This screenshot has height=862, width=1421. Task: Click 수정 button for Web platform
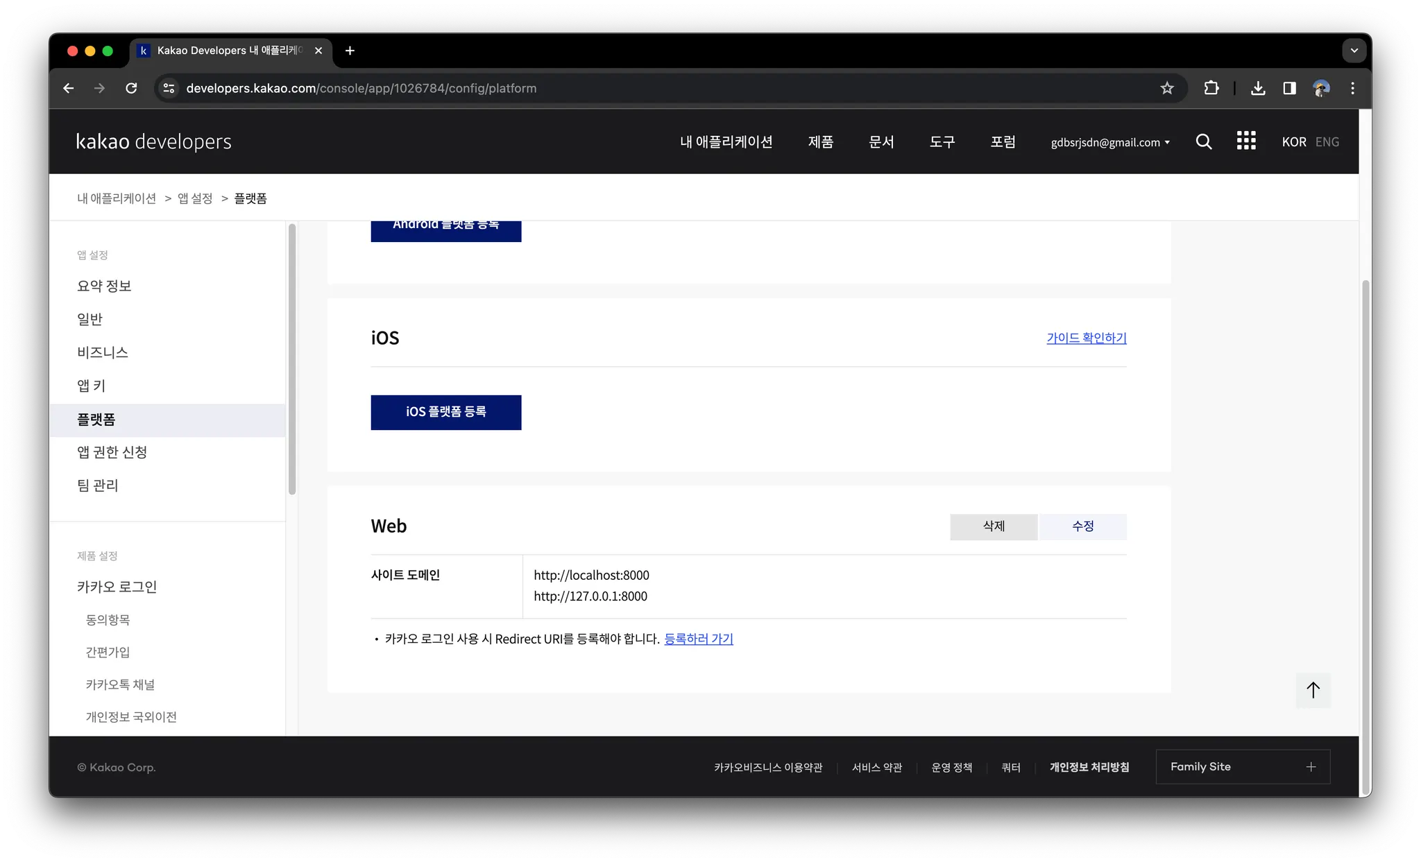pyautogui.click(x=1082, y=526)
